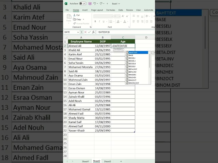The width and height of the screenshot is (218, 163).
Task: Open the Undo history dropdown arrow
Action: tap(97, 4)
